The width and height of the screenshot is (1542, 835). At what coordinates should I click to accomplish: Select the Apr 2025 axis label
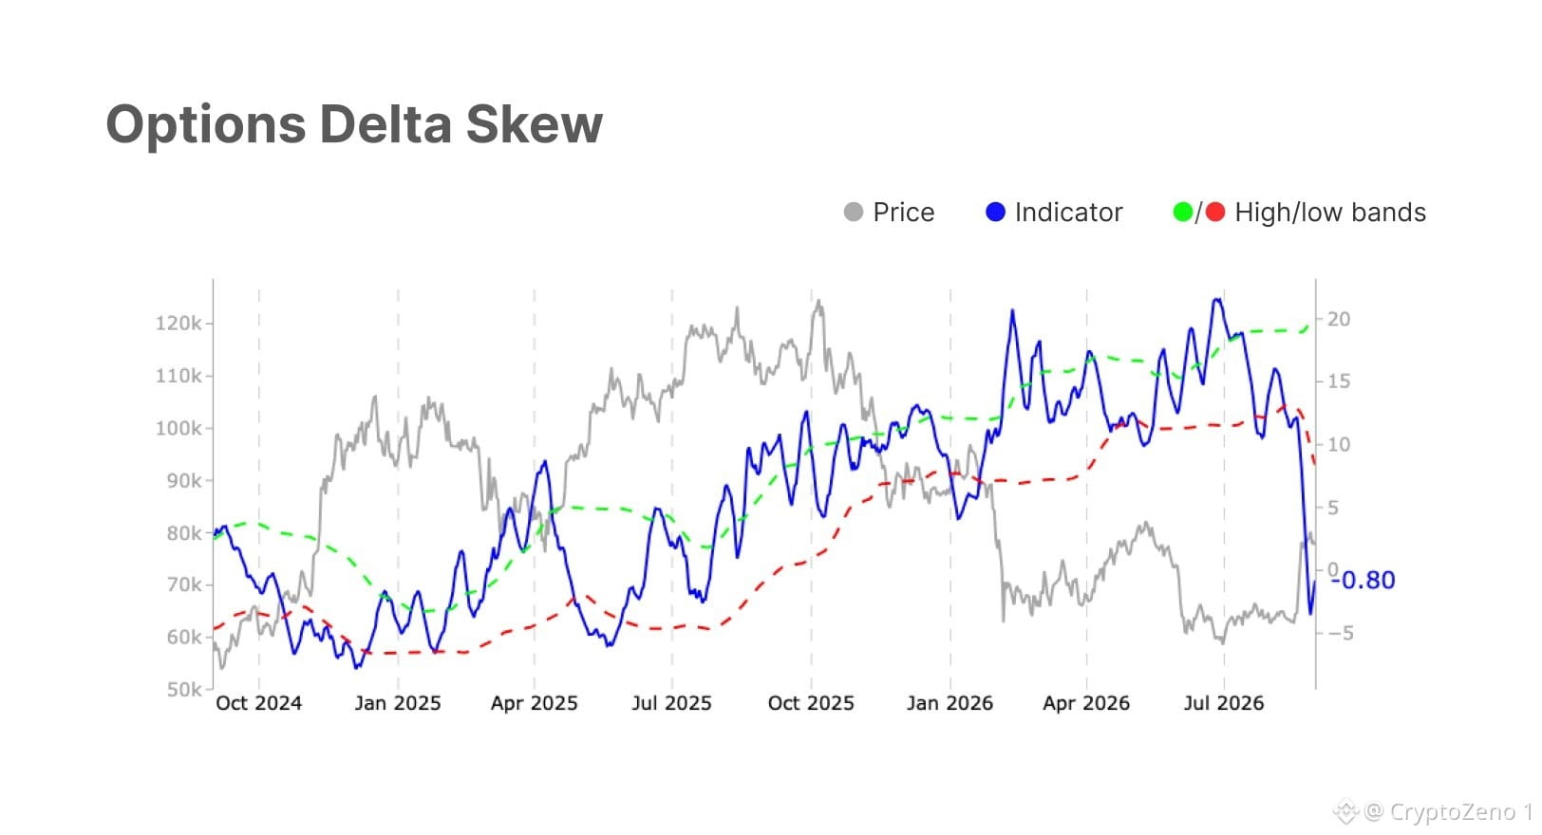535,703
